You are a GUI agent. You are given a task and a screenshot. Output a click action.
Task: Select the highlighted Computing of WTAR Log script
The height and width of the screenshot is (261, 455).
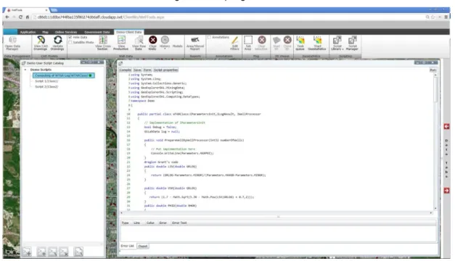pyautogui.click(x=64, y=75)
